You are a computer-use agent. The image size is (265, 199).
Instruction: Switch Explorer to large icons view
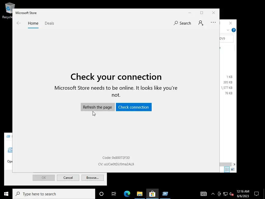point(233,169)
